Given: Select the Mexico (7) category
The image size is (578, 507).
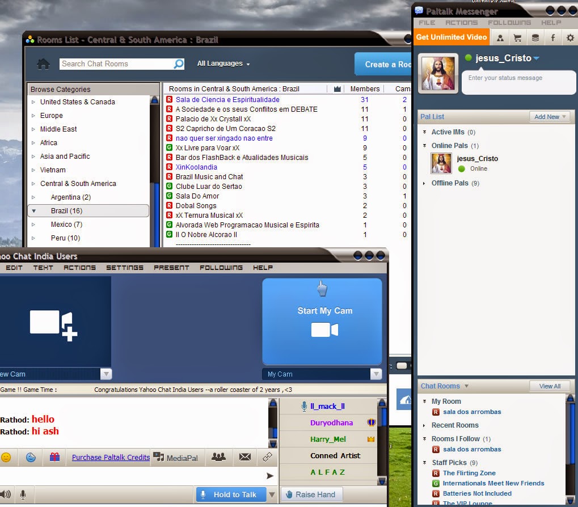Looking at the screenshot, I should click(x=66, y=225).
